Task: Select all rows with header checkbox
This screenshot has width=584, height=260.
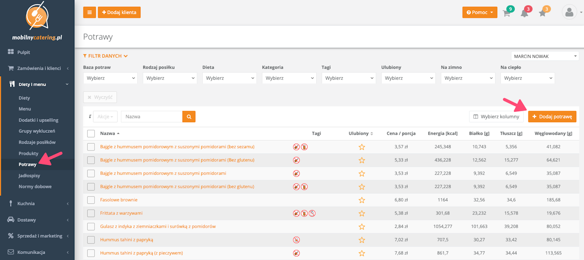Action: coord(91,134)
